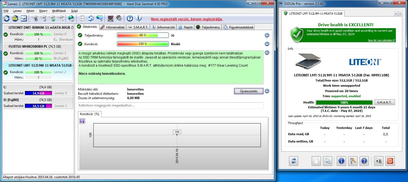
Task: Click the disk with clock icon
Action: point(43,18)
